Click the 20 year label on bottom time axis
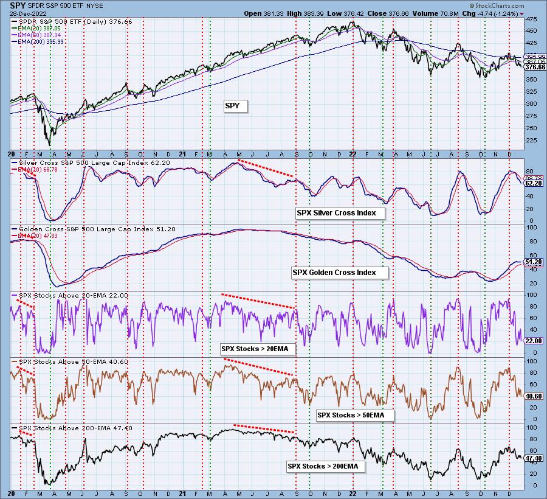The image size is (547, 499). coord(11,494)
